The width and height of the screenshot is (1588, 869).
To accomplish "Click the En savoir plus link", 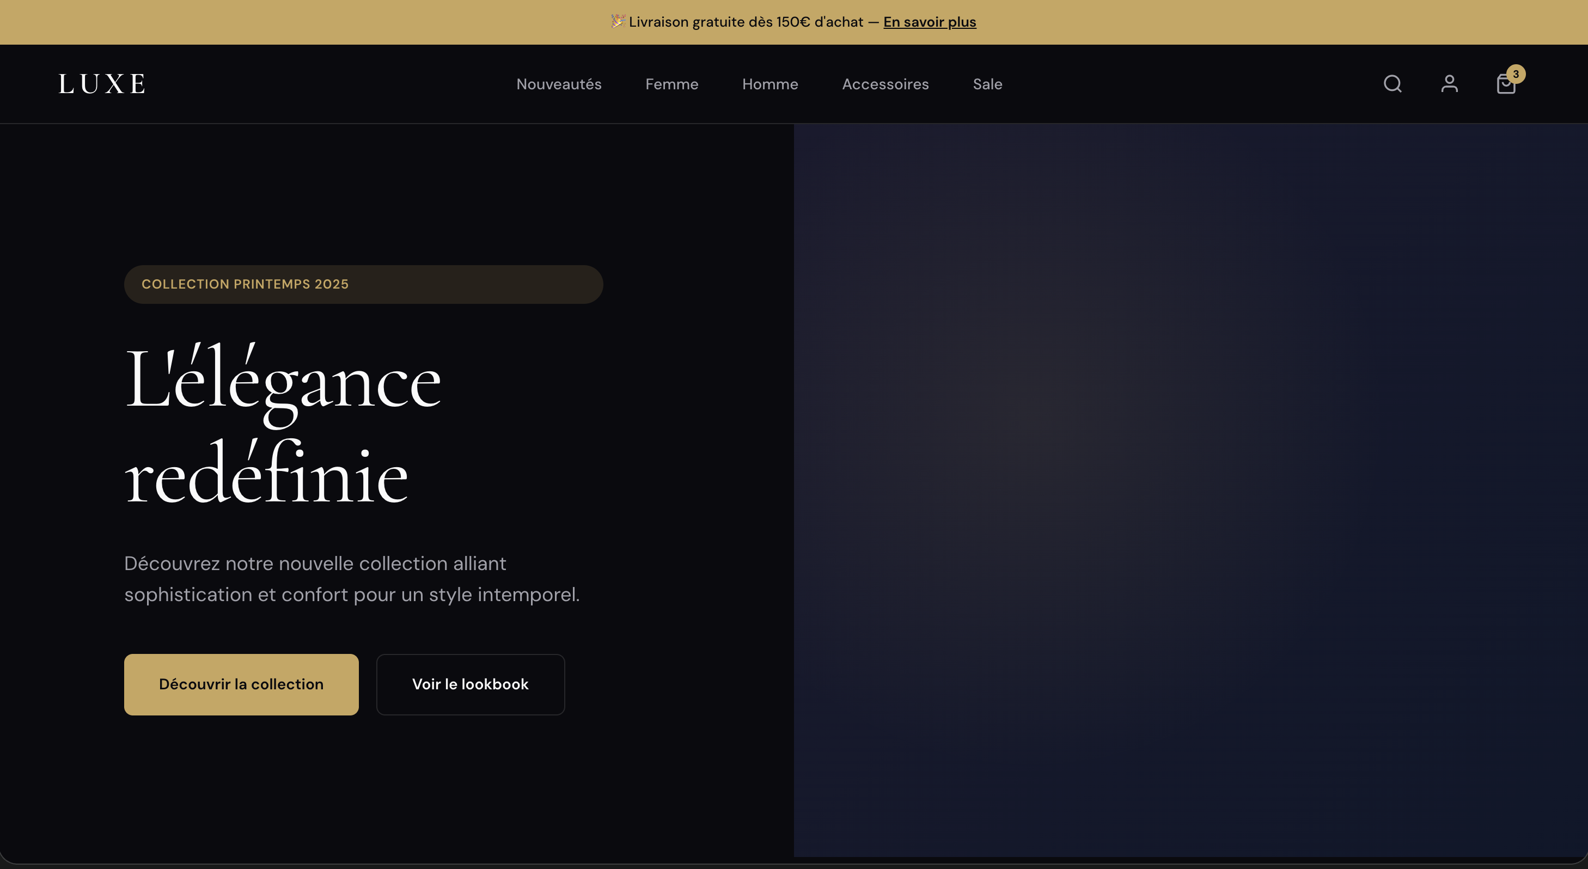I will 930,22.
